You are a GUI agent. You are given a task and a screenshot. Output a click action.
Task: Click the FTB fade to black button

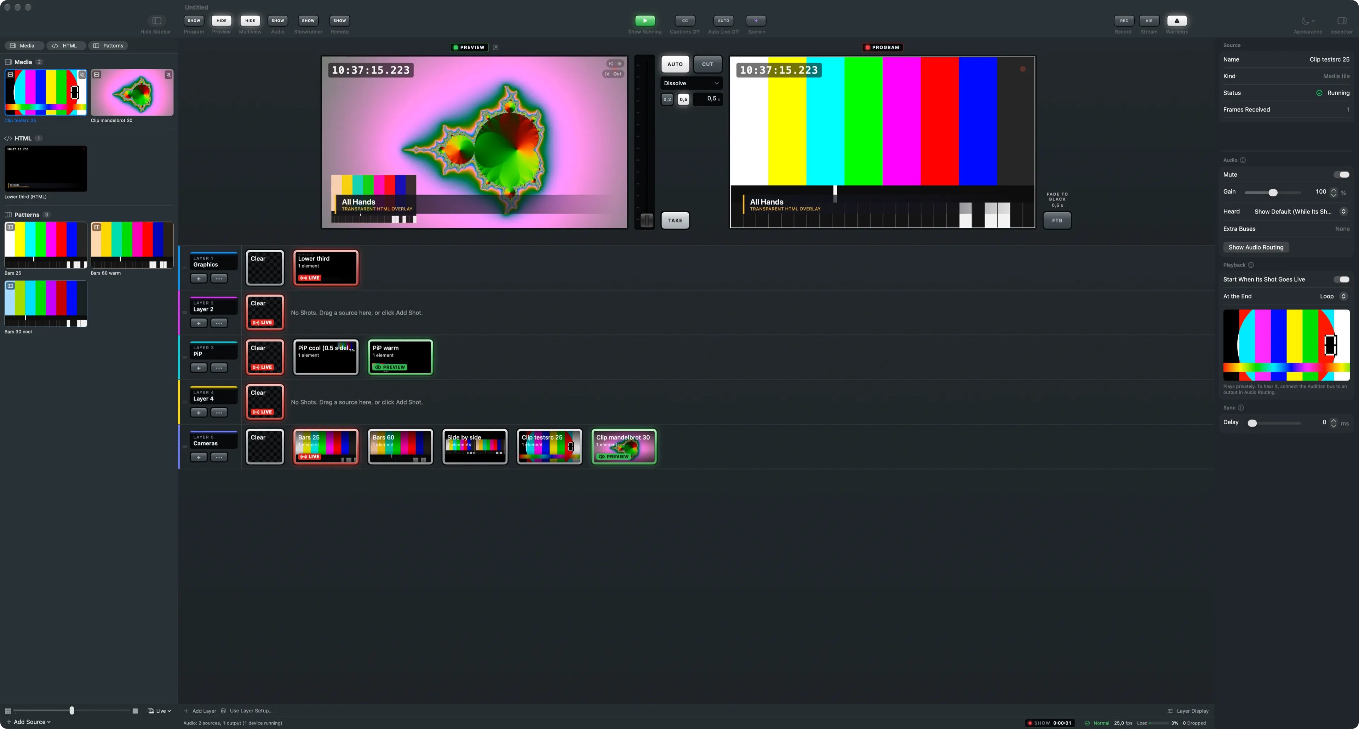1057,220
